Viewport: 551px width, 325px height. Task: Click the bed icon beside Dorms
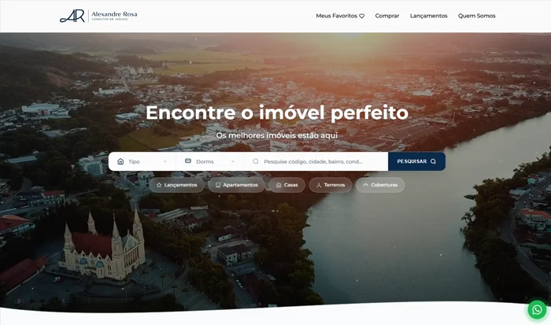coord(188,161)
